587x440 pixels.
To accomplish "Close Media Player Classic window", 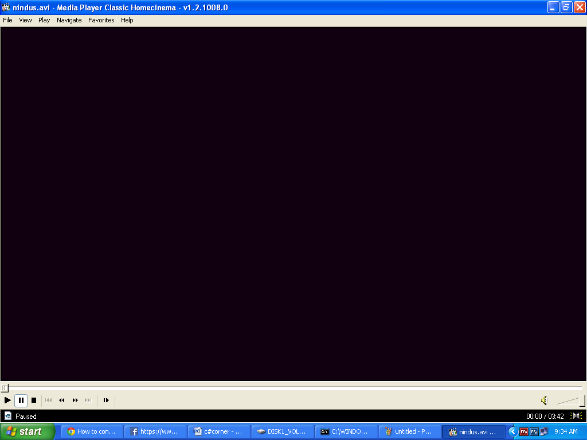I will pos(580,7).
